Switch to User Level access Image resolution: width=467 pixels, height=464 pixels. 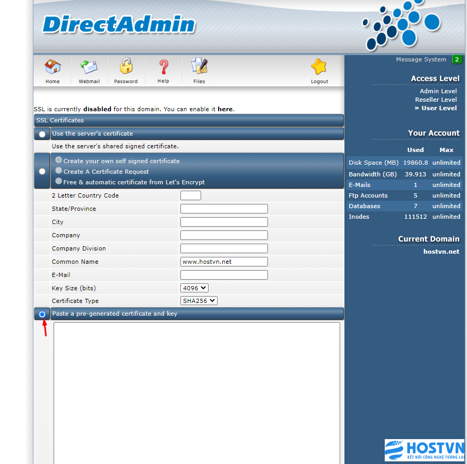pyautogui.click(x=439, y=108)
